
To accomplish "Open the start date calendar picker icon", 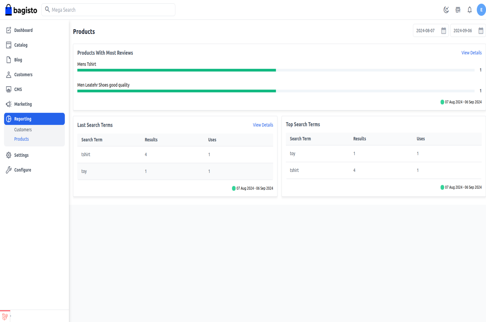I will coord(443,31).
